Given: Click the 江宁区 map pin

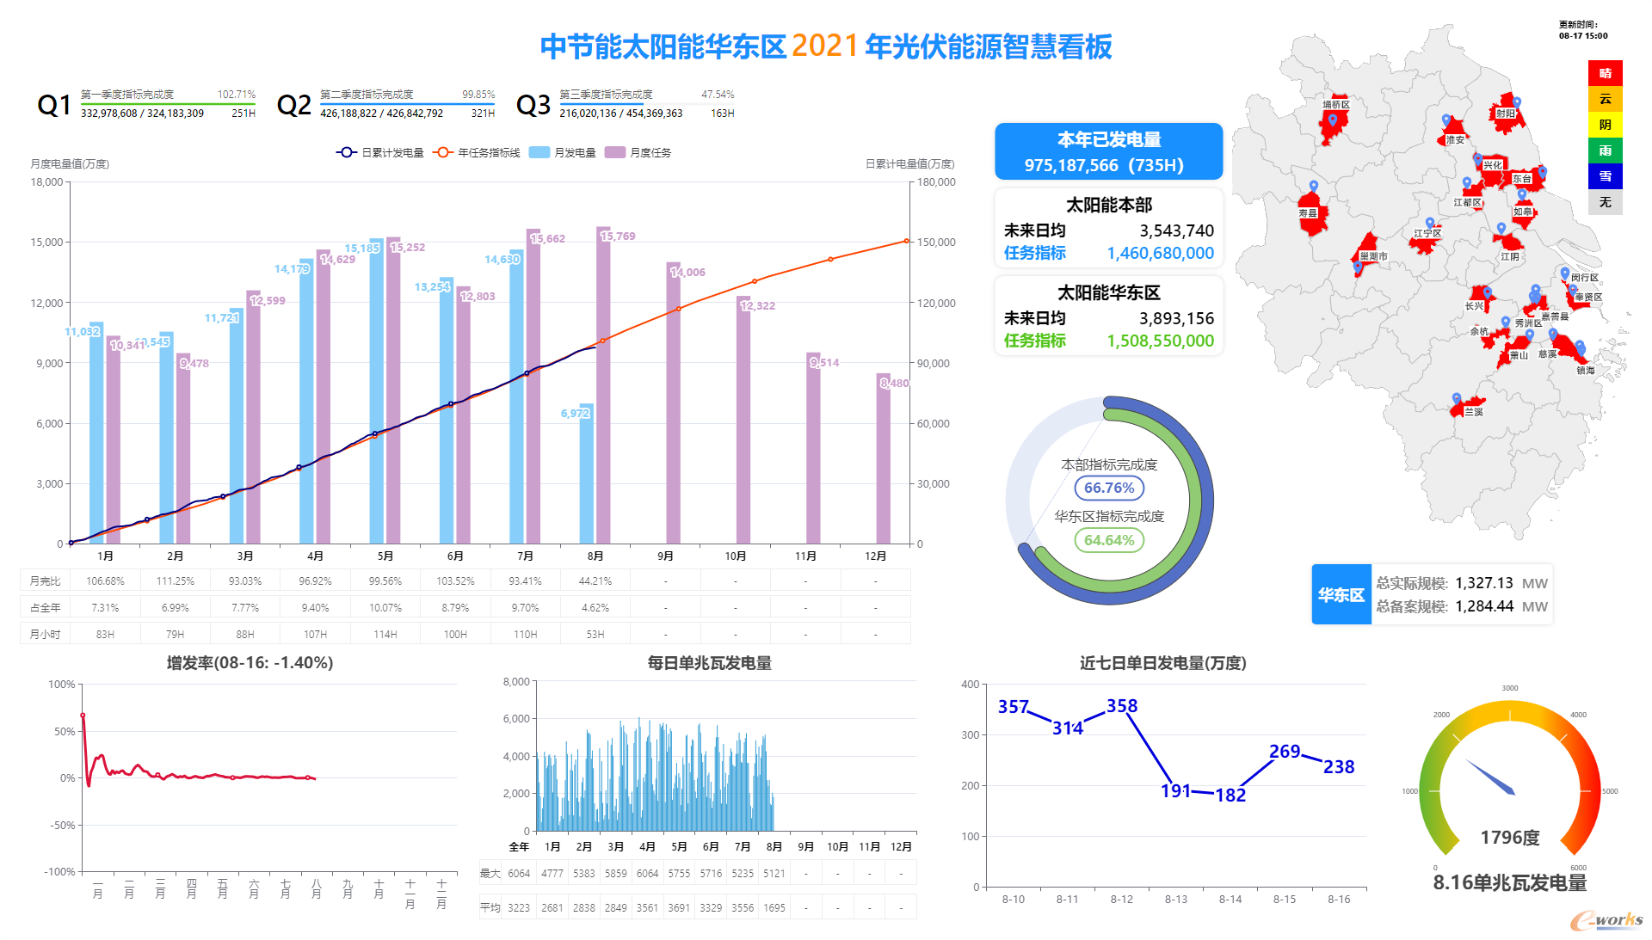Looking at the screenshot, I should tap(1429, 223).
